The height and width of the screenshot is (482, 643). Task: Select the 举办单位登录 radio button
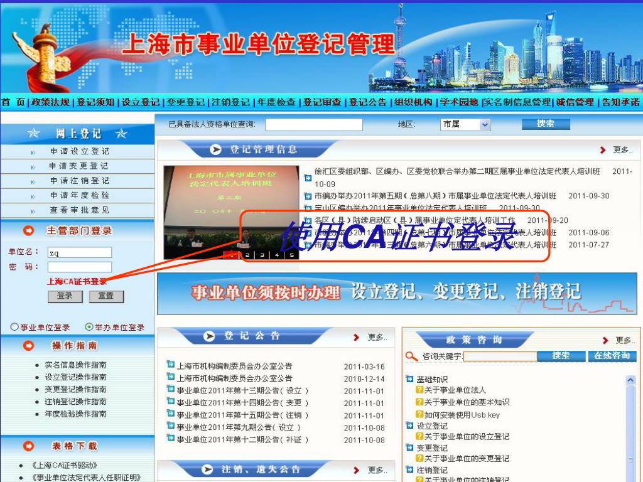(89, 326)
